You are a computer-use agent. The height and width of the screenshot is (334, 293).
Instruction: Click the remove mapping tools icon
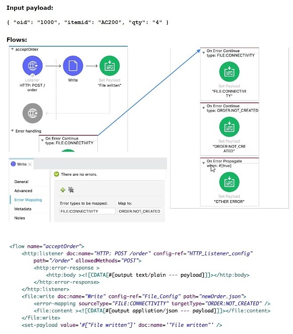[x=71, y=189]
